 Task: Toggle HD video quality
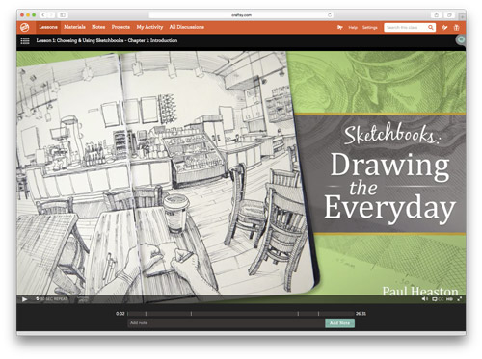click(449, 299)
